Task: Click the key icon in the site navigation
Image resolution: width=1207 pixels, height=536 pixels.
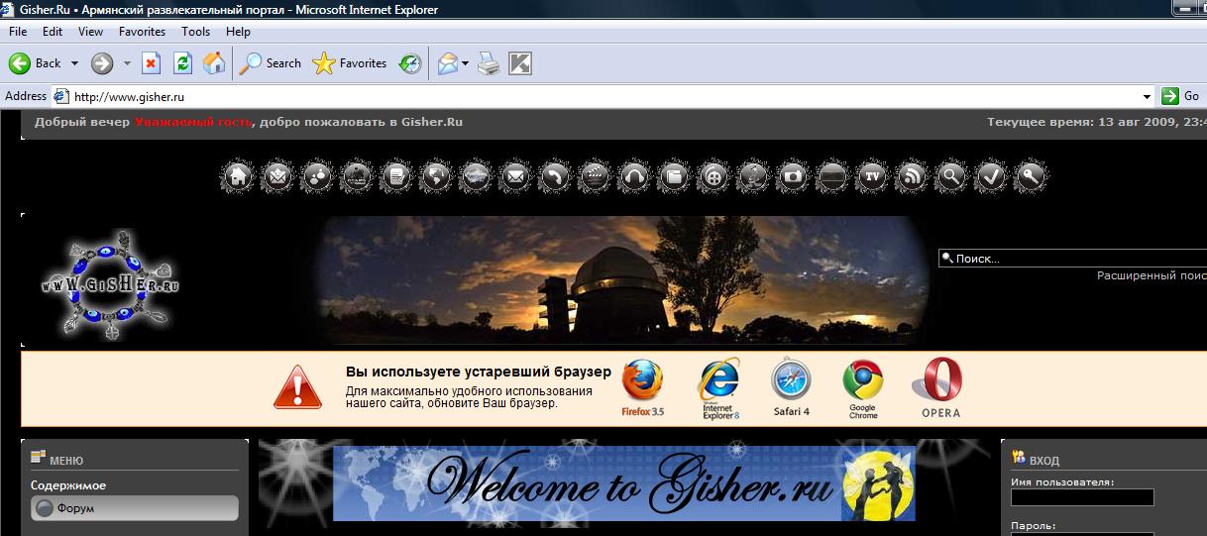Action: [x=1031, y=177]
